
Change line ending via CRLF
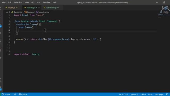pos(150,94)
